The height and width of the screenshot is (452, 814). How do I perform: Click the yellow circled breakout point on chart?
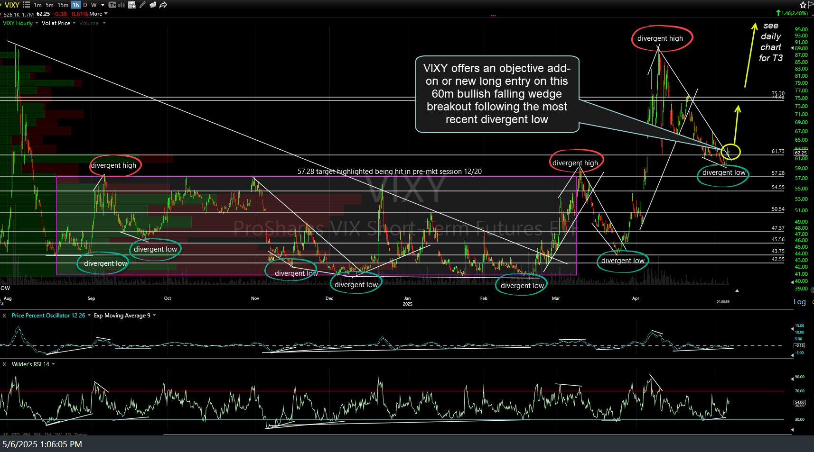point(731,152)
